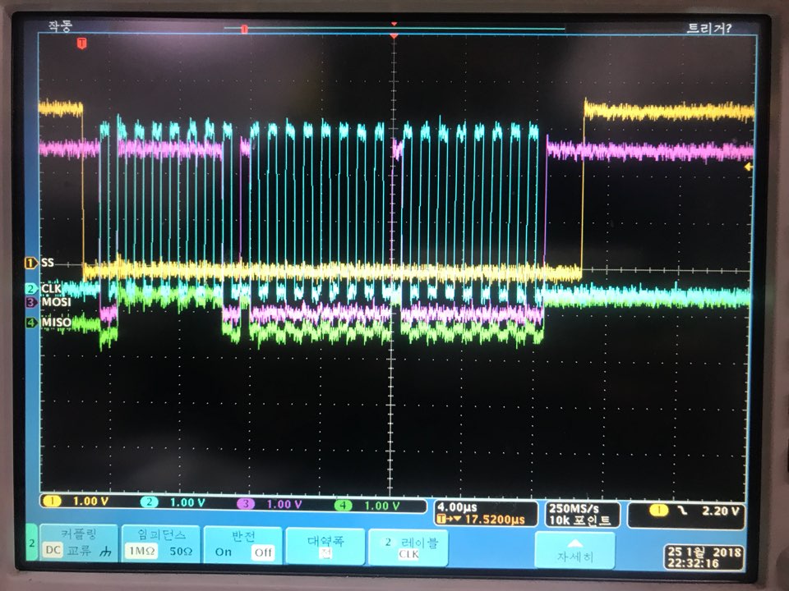Click the channel 2 scale value 1.00 V

coord(187,502)
